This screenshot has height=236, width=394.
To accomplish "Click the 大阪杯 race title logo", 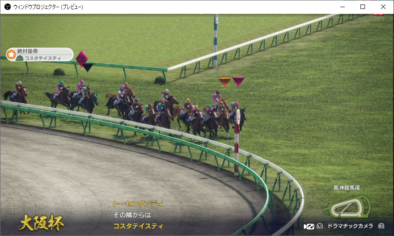I will tap(41, 222).
